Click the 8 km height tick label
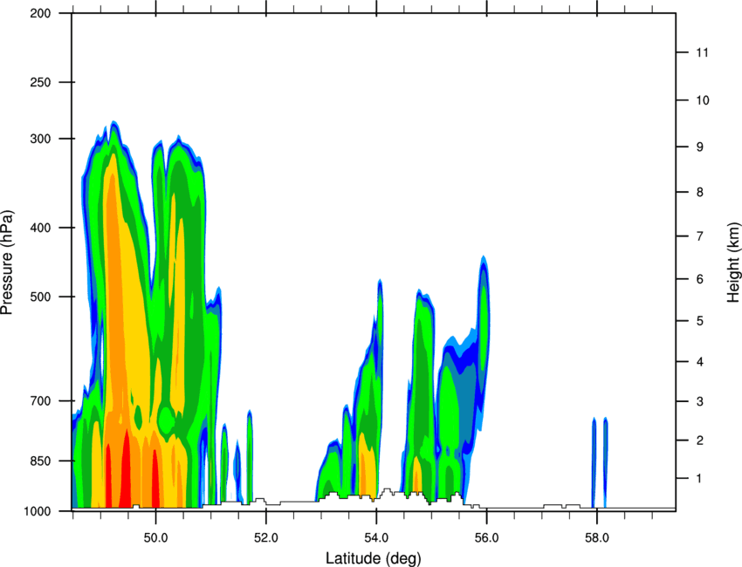742x567 pixels. point(699,192)
